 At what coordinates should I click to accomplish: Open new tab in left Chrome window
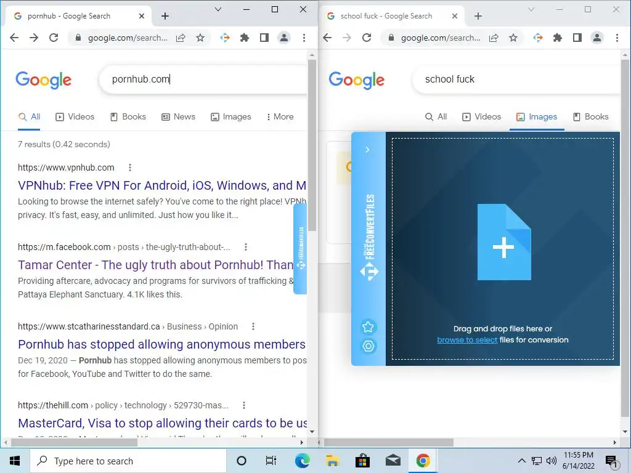point(165,16)
